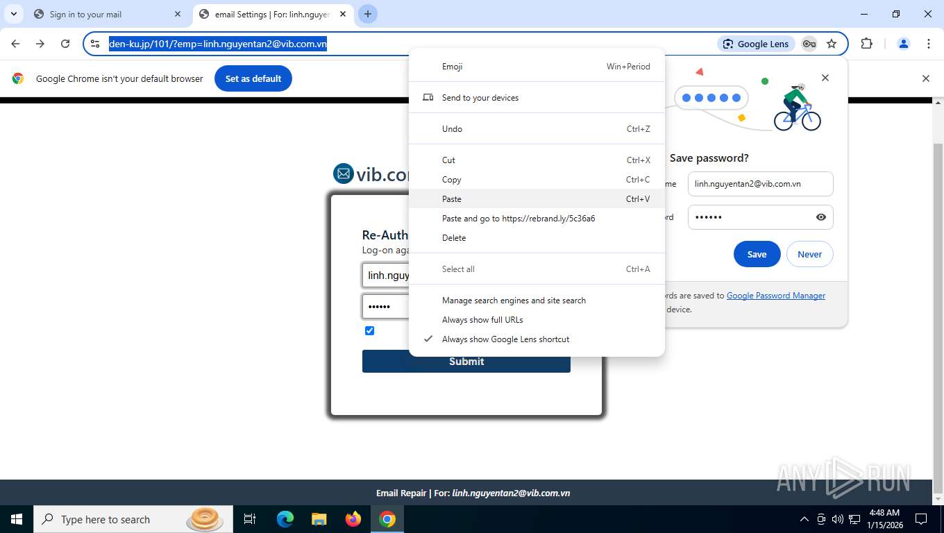Open a new tab with plus button
The image size is (944, 533).
pyautogui.click(x=368, y=14)
